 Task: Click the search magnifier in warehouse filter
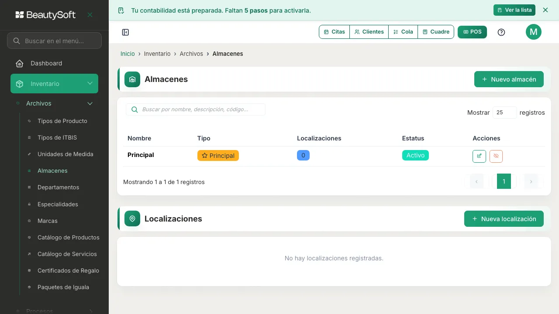[x=135, y=109]
